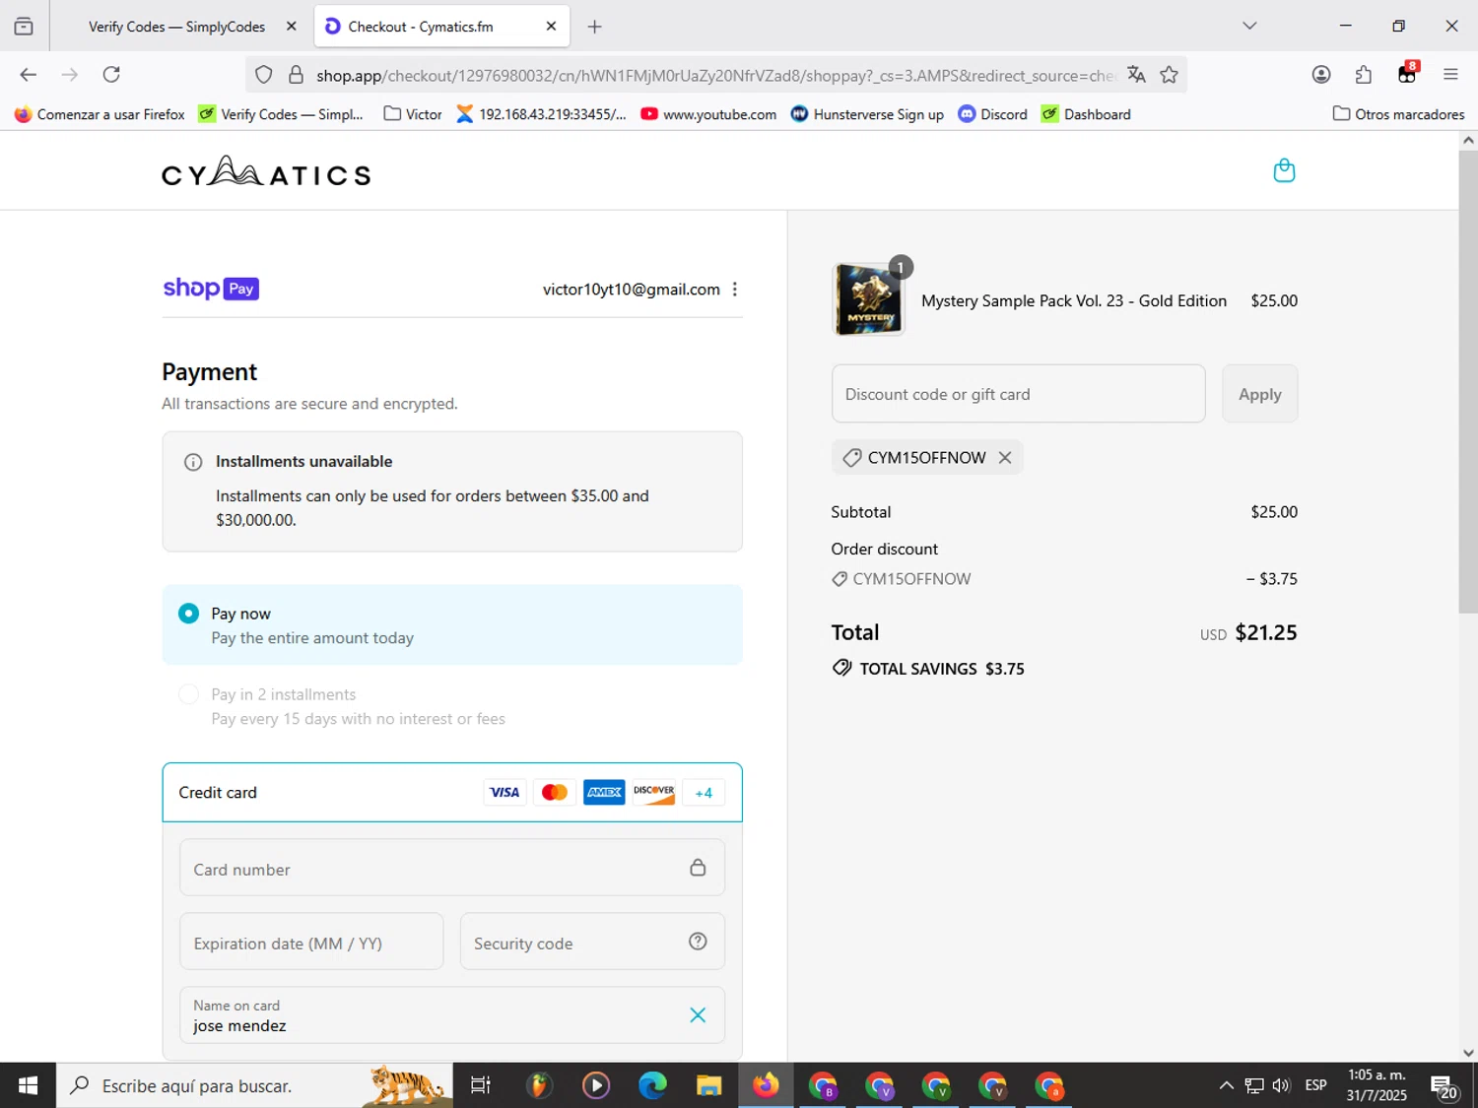The width and height of the screenshot is (1478, 1108).
Task: Click the Installments unavailable info icon
Action: coord(193,462)
